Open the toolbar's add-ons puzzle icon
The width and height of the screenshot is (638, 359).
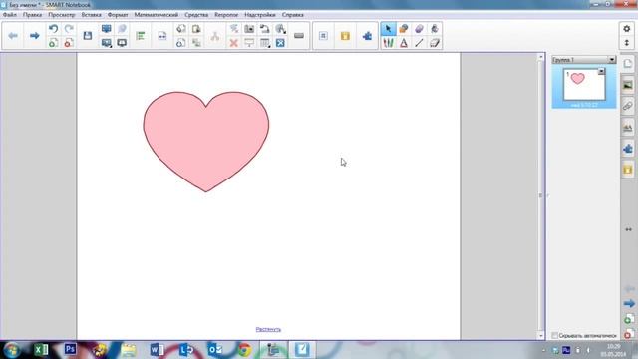click(367, 36)
